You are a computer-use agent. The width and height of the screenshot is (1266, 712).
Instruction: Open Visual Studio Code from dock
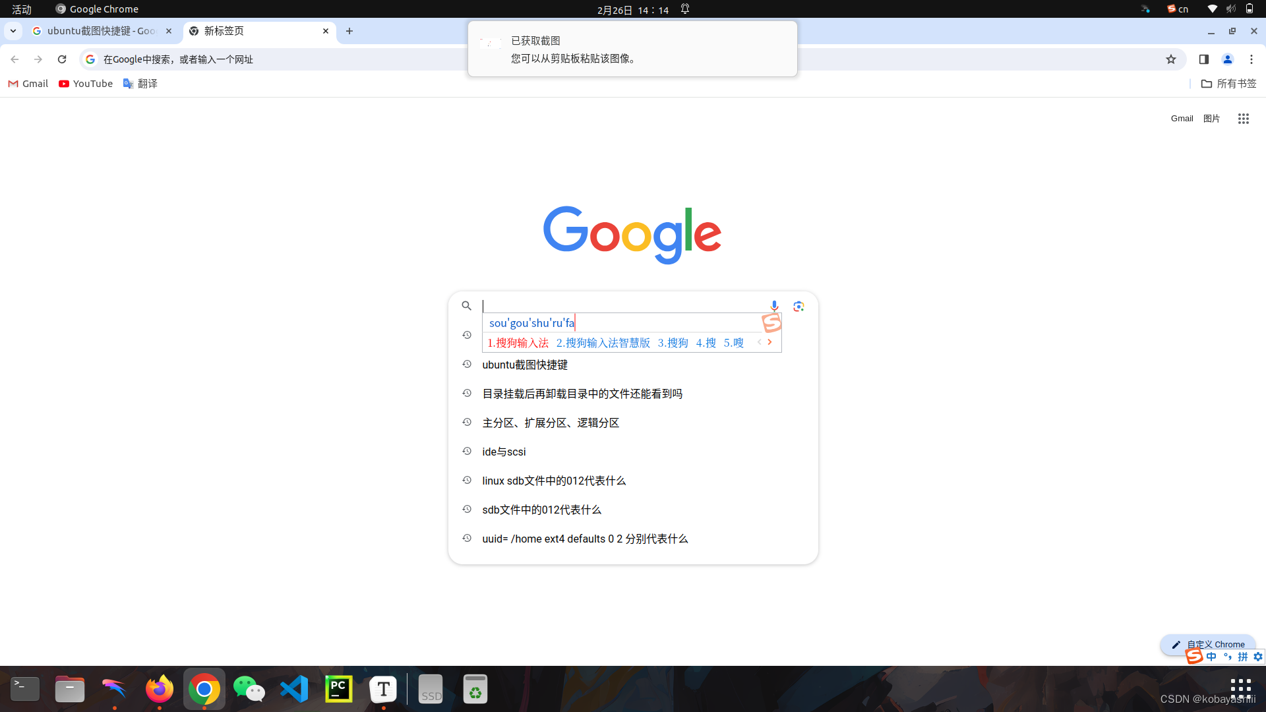tap(294, 689)
